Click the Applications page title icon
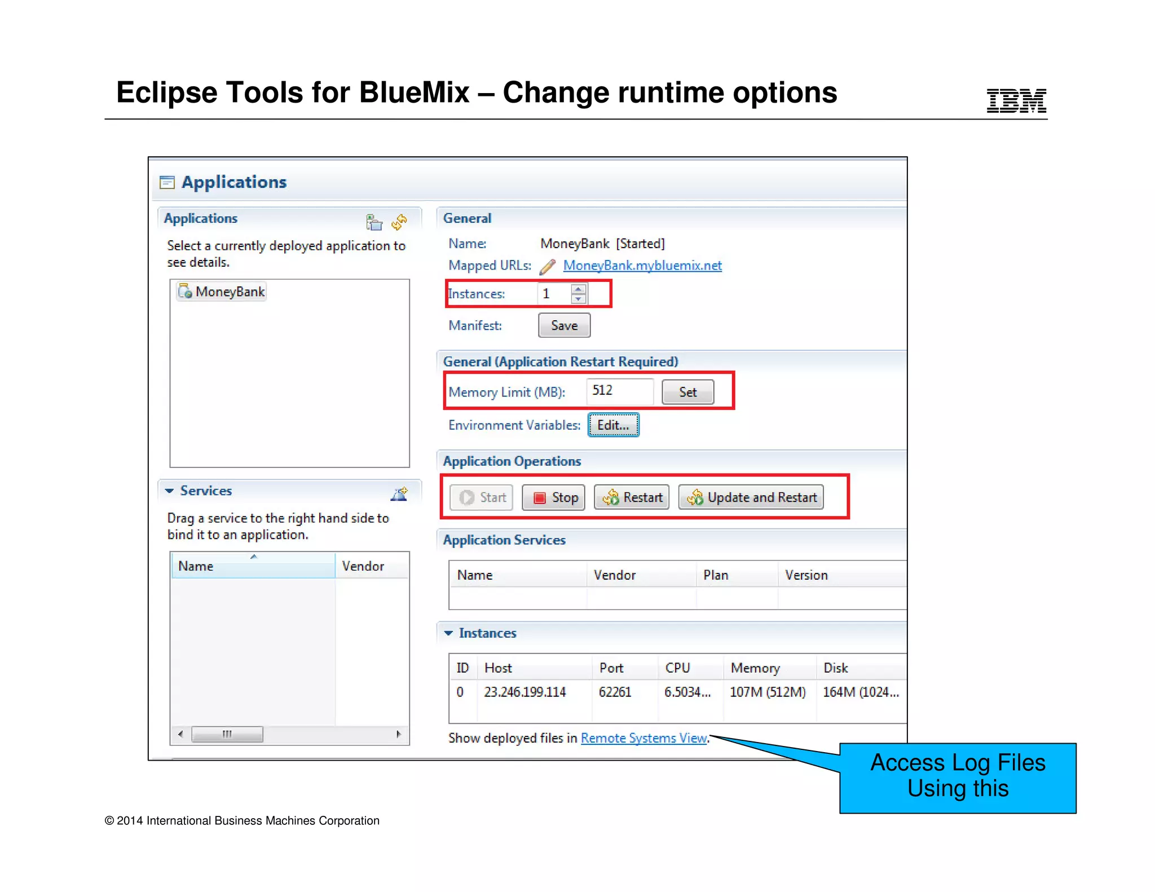This screenshot has width=1155, height=892. [x=167, y=182]
